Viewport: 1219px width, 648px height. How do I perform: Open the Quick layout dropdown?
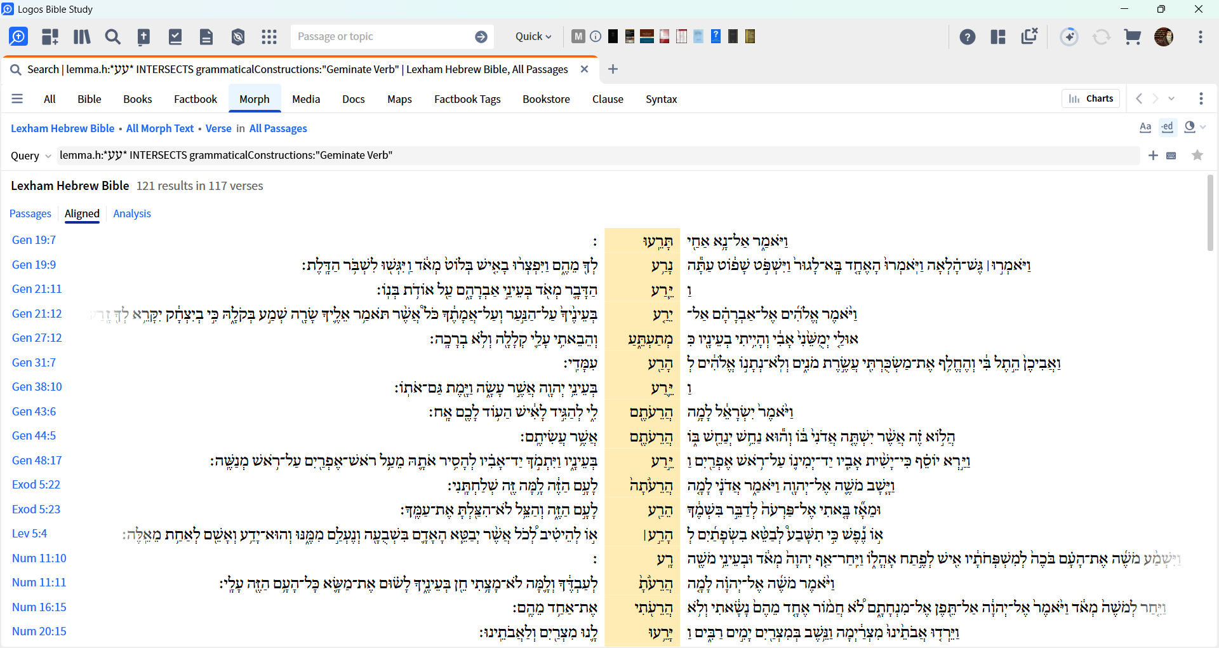click(533, 37)
